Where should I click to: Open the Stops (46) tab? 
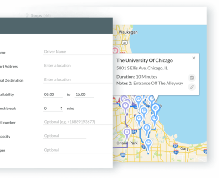tap(38, 15)
